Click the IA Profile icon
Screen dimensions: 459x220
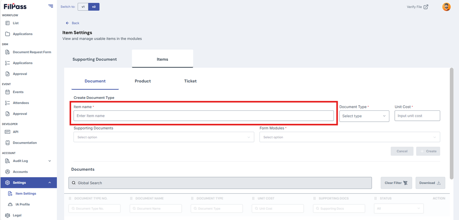(x=10, y=204)
